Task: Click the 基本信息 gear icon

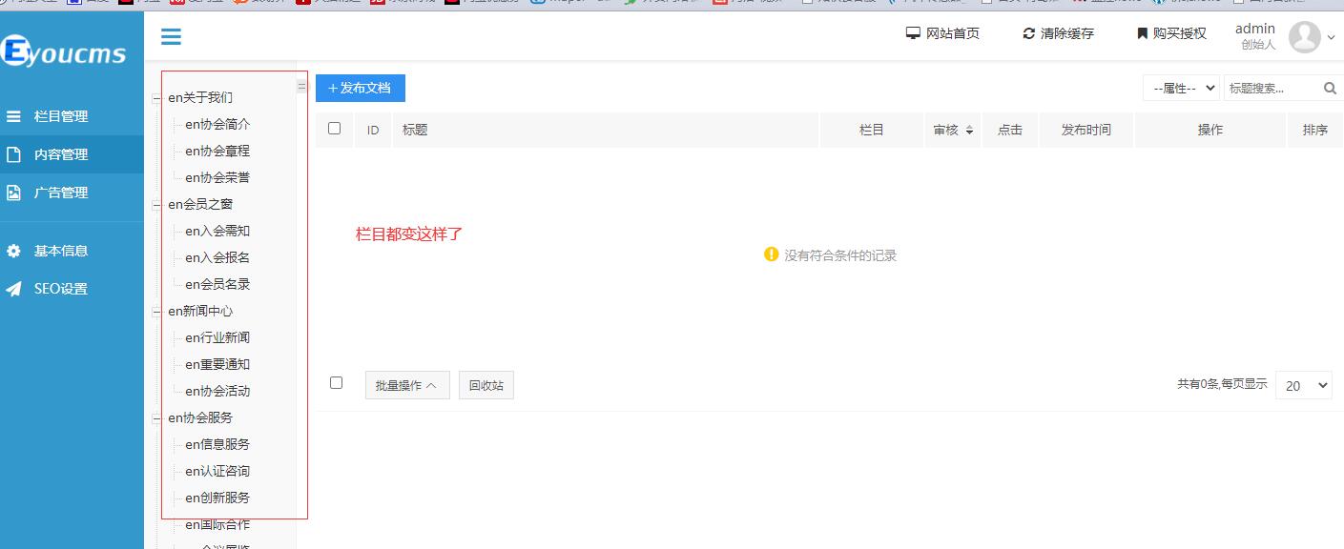Action: coord(13,251)
